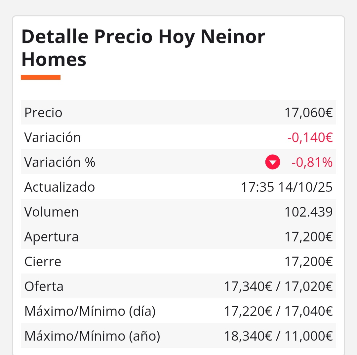Click the 17,060€ price value

[x=308, y=113]
